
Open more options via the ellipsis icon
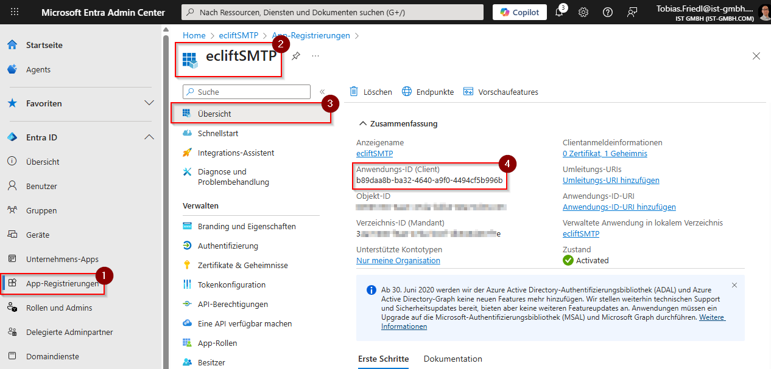[315, 55]
